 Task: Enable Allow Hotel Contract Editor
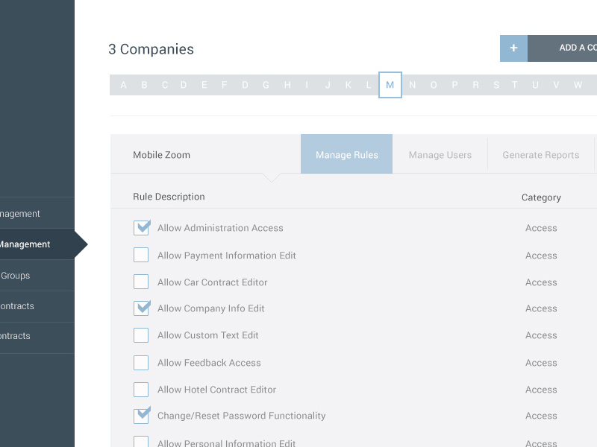pos(141,389)
